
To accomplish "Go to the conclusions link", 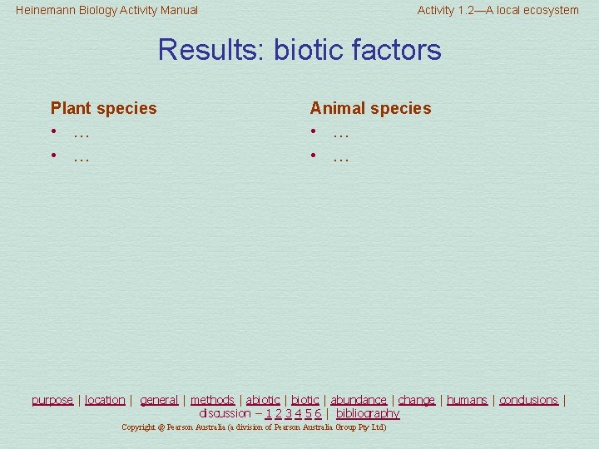I will pyautogui.click(x=529, y=400).
